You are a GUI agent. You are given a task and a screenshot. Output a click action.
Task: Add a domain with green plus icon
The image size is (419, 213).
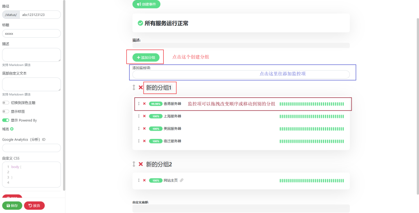[12, 129]
